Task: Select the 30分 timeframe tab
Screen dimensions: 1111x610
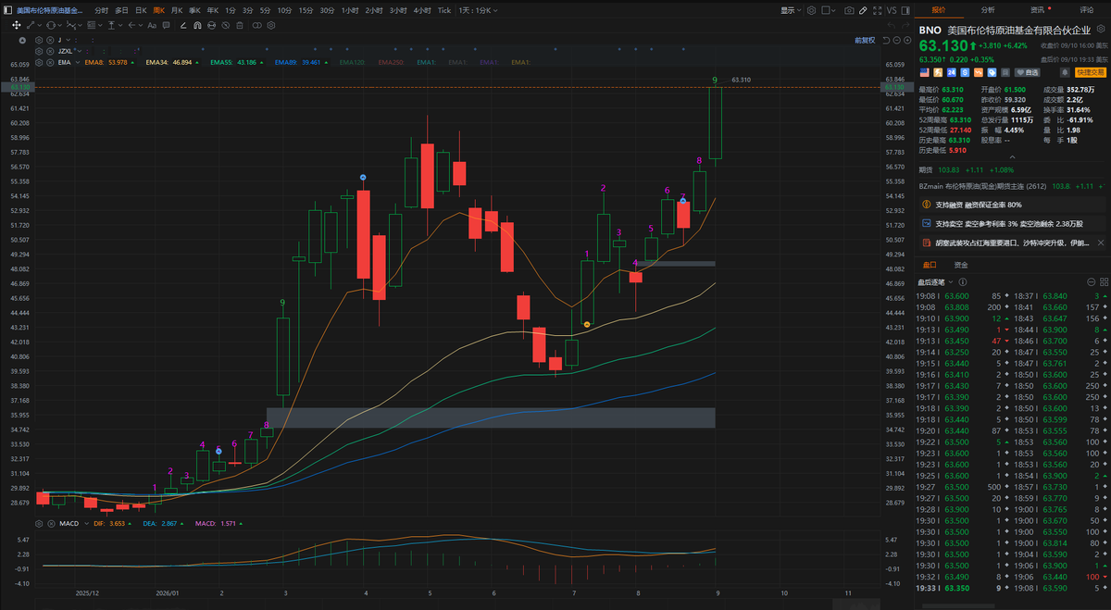Action: tap(328, 10)
